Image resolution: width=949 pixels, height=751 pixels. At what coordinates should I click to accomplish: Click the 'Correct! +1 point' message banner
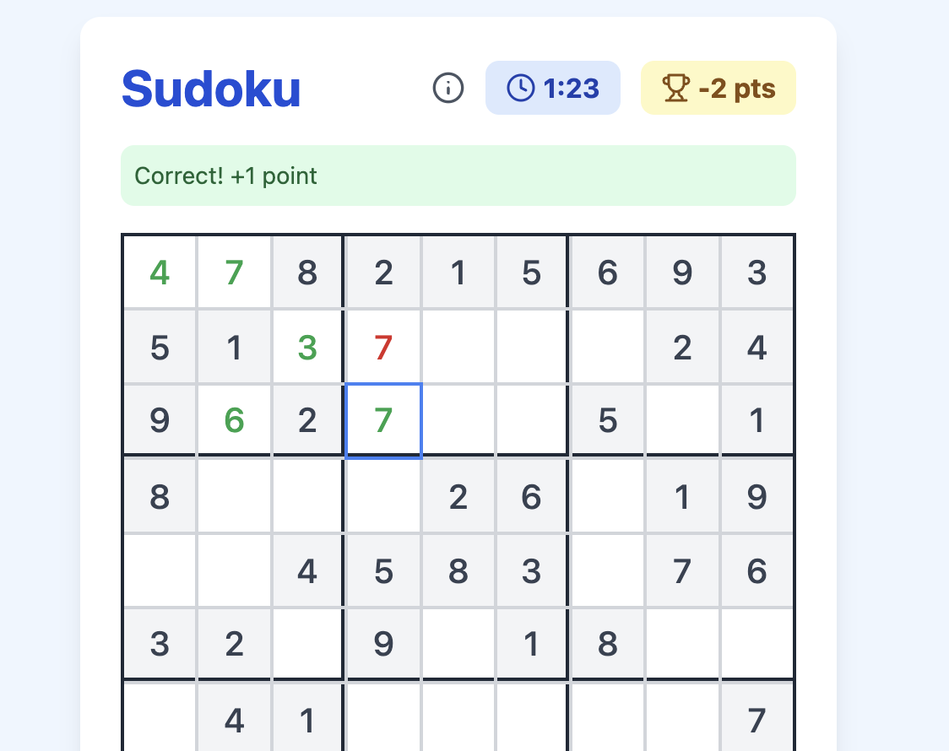click(x=458, y=176)
